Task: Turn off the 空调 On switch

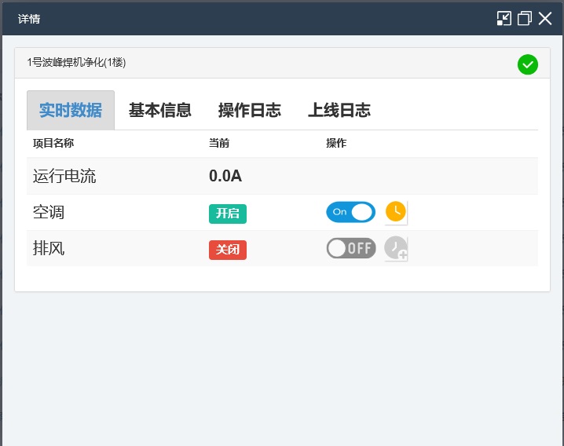Action: pyautogui.click(x=350, y=212)
